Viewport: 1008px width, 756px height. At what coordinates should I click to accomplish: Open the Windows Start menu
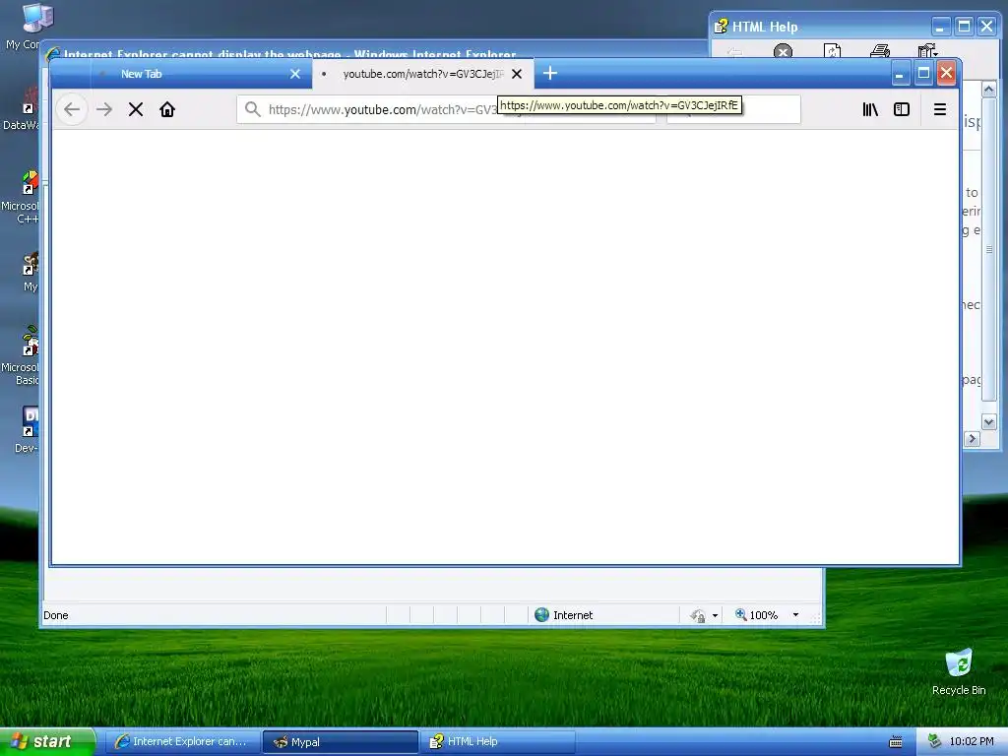[x=47, y=741]
